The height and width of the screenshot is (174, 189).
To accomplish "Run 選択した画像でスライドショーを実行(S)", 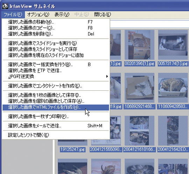I will (56, 43).
